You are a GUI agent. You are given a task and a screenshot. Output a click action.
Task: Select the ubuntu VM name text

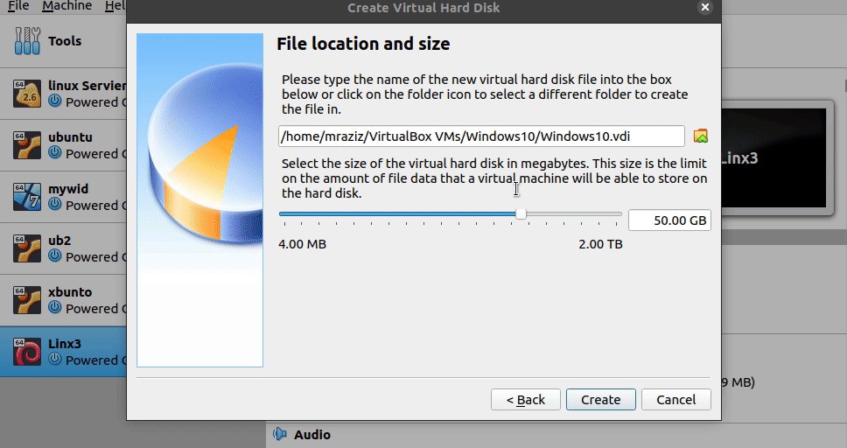pyautogui.click(x=70, y=137)
